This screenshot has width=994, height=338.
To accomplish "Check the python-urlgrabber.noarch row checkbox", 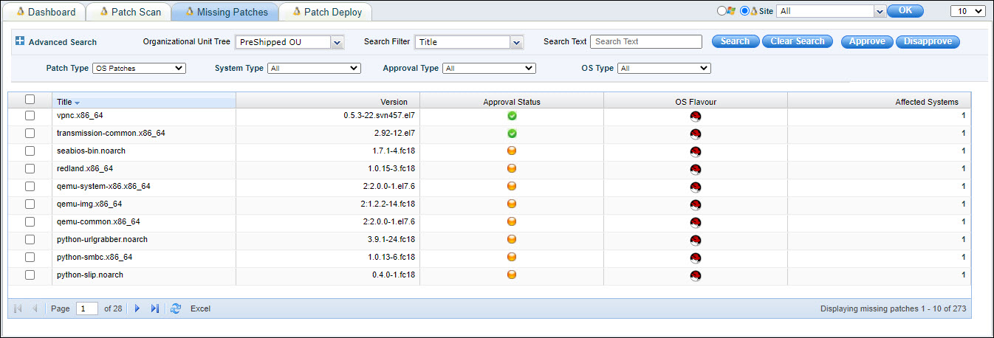I will coord(30,239).
